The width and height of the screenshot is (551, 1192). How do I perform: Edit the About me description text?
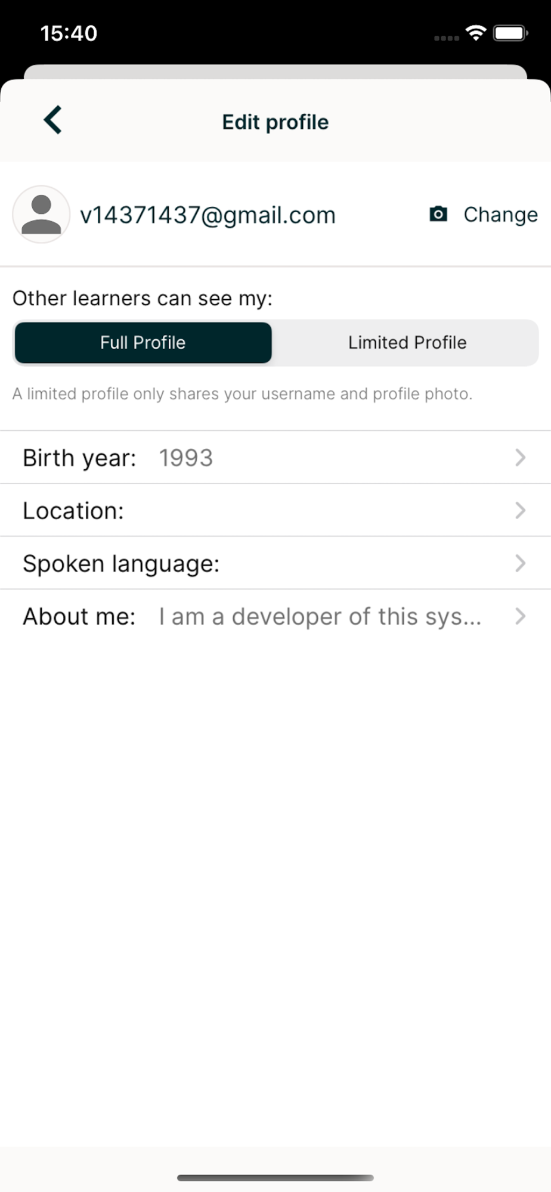320,617
